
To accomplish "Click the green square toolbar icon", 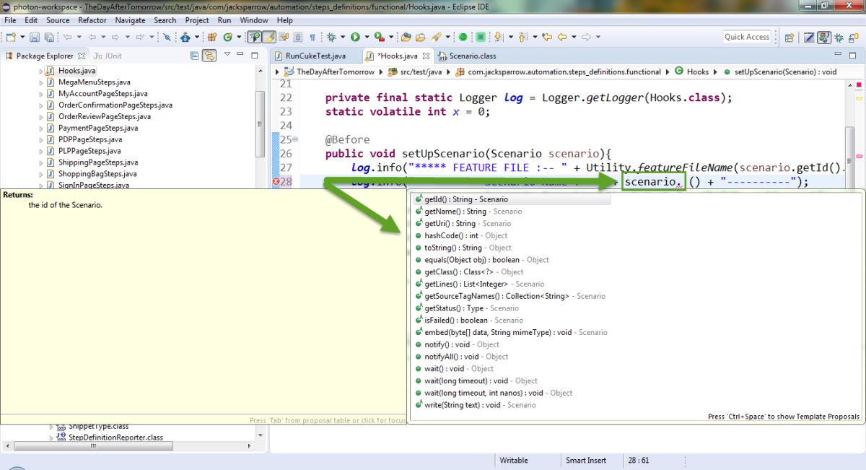I will pos(480,37).
